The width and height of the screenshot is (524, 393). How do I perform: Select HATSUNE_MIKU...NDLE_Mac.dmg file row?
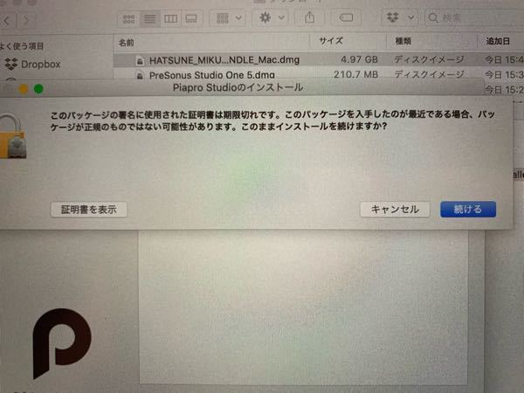tap(319, 59)
